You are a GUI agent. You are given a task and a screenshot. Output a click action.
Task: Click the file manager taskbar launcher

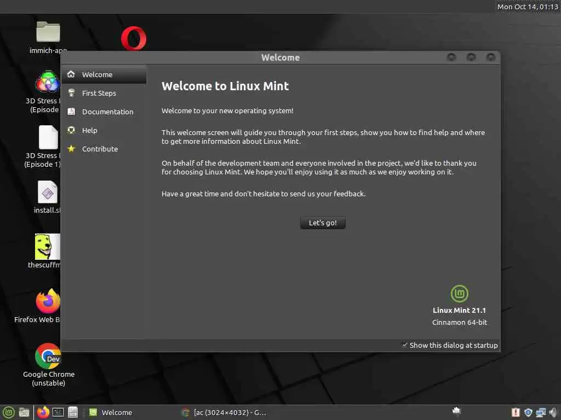[x=24, y=412]
